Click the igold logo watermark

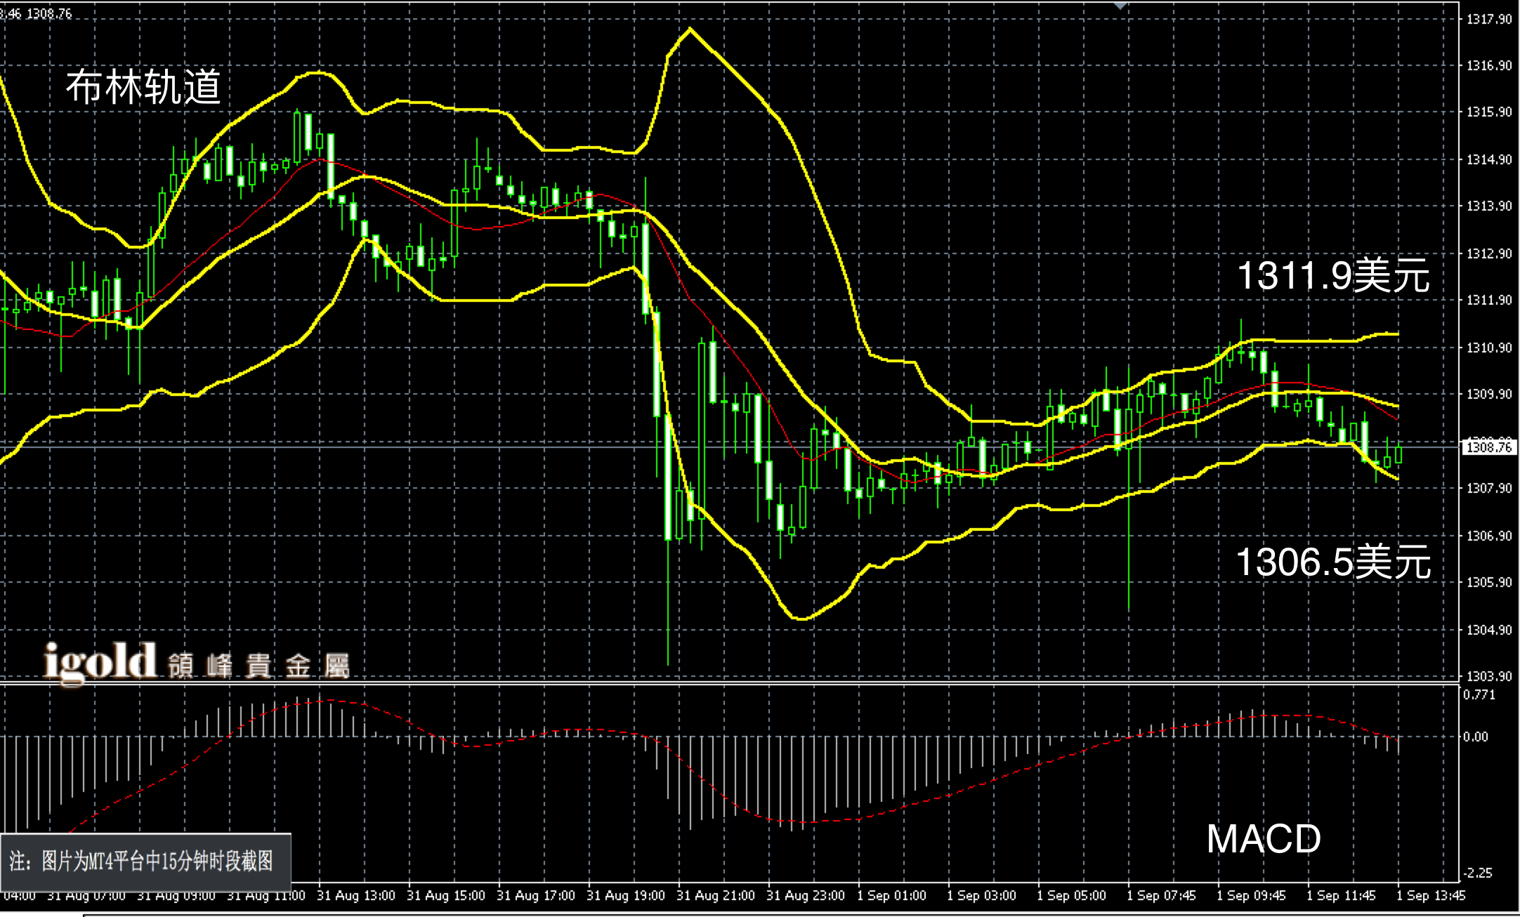[x=100, y=661]
